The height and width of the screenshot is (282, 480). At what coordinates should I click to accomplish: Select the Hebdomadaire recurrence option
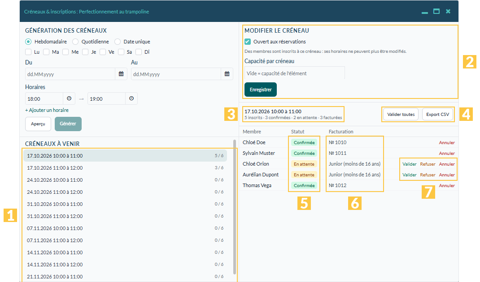coord(28,42)
